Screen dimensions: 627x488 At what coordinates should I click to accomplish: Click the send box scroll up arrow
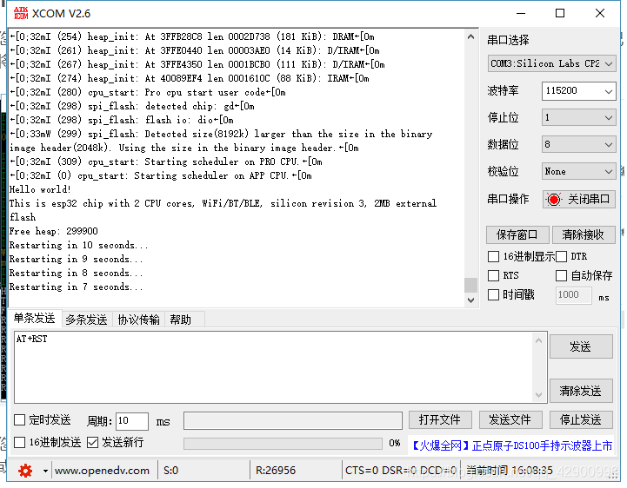[x=538, y=340]
